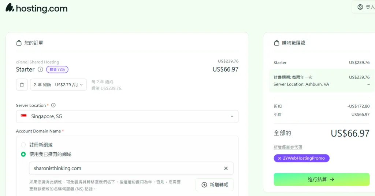Click the 計畫週期: 每兩年一次 text
Screen dimensions: 375x196
point(293,77)
